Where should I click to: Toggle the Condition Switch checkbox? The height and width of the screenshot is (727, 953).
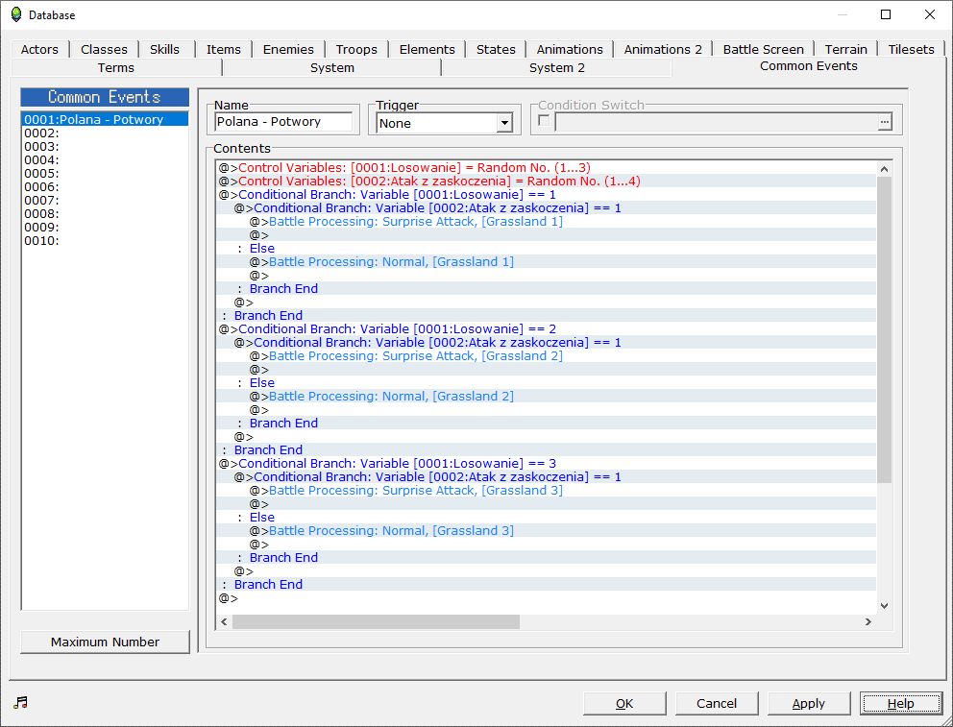click(x=544, y=121)
